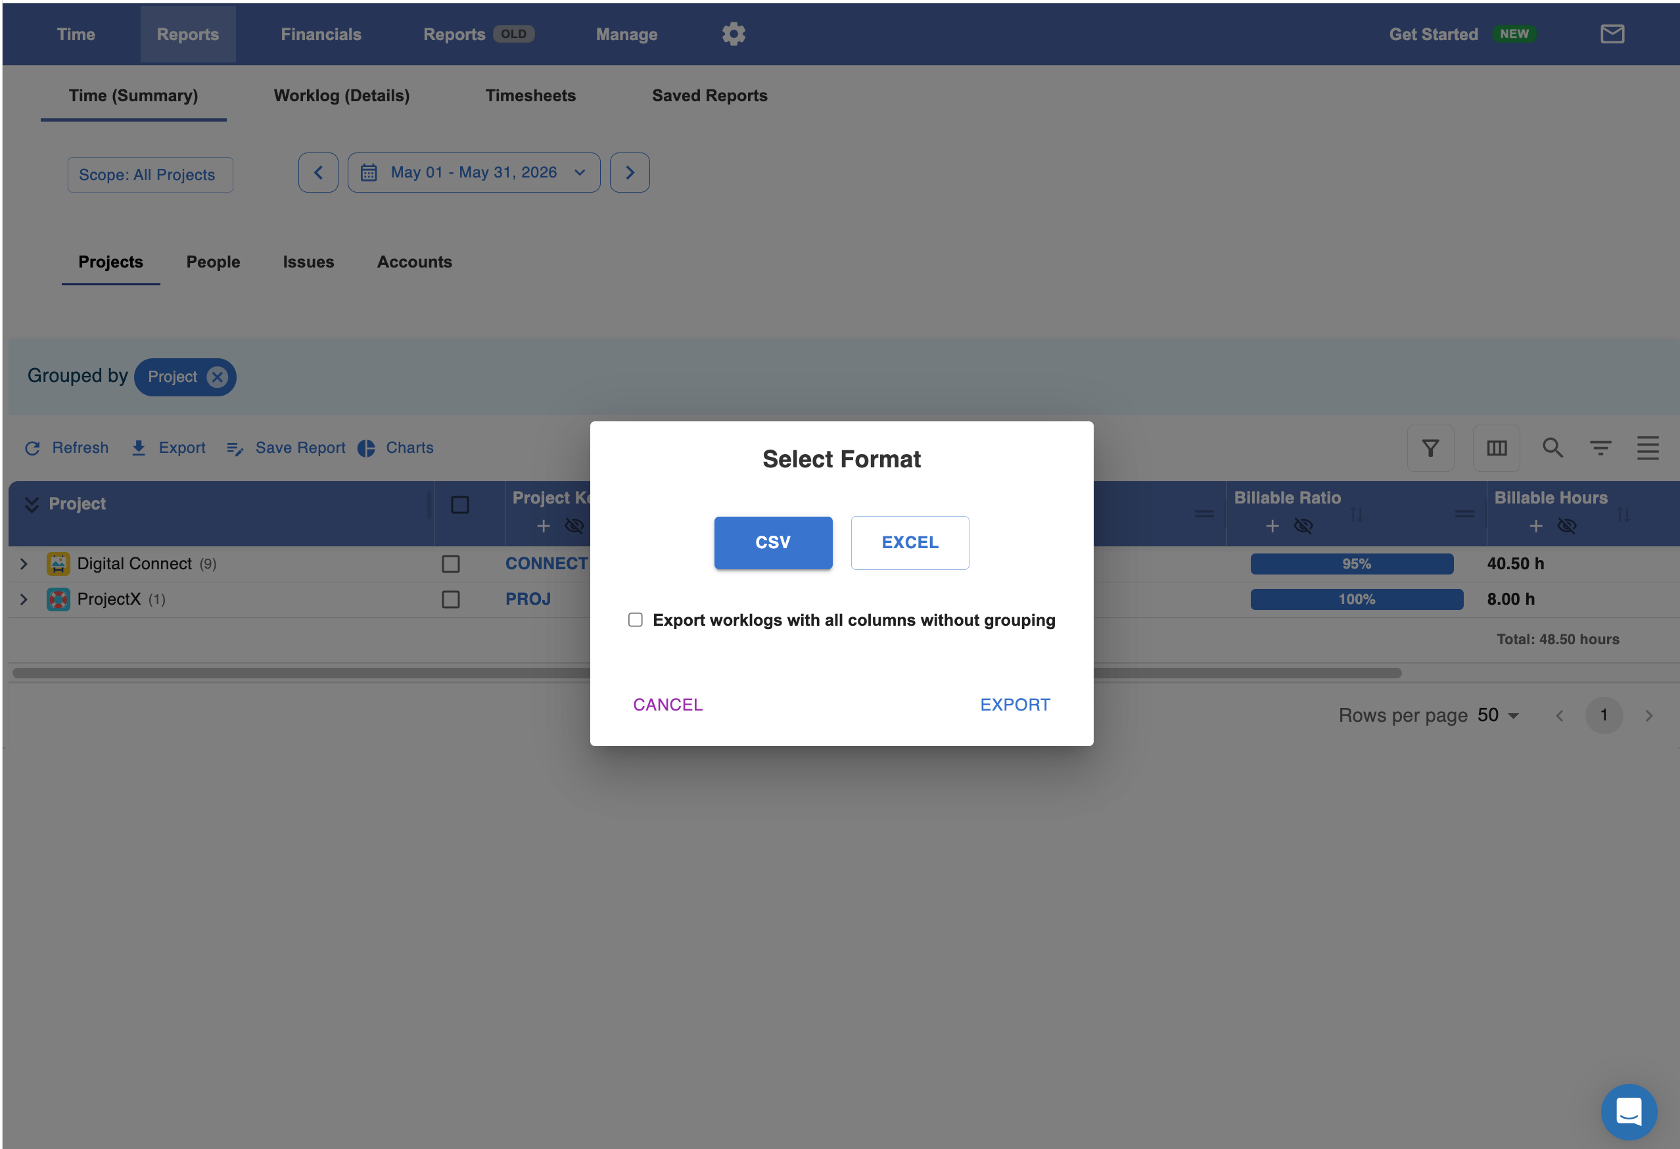Add column next to Project Key header
The image size is (1680, 1149).
pos(544,526)
